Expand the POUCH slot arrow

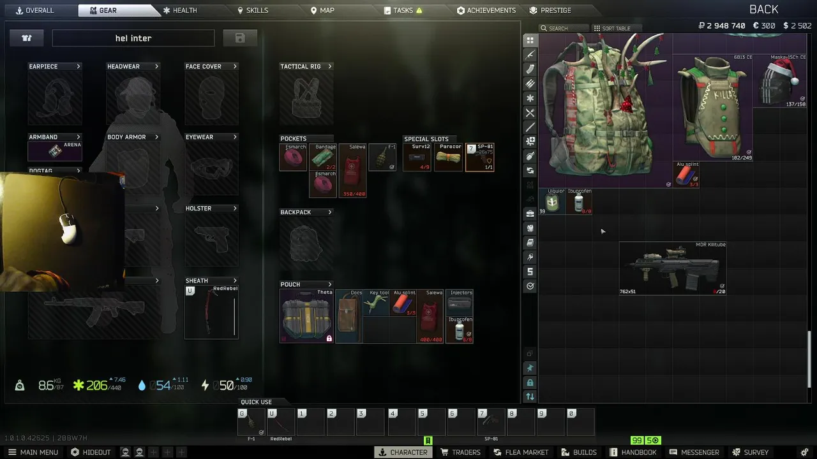329,284
